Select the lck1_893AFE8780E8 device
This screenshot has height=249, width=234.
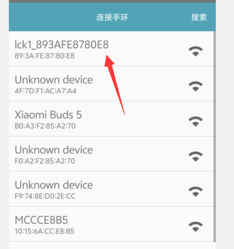[111, 49]
